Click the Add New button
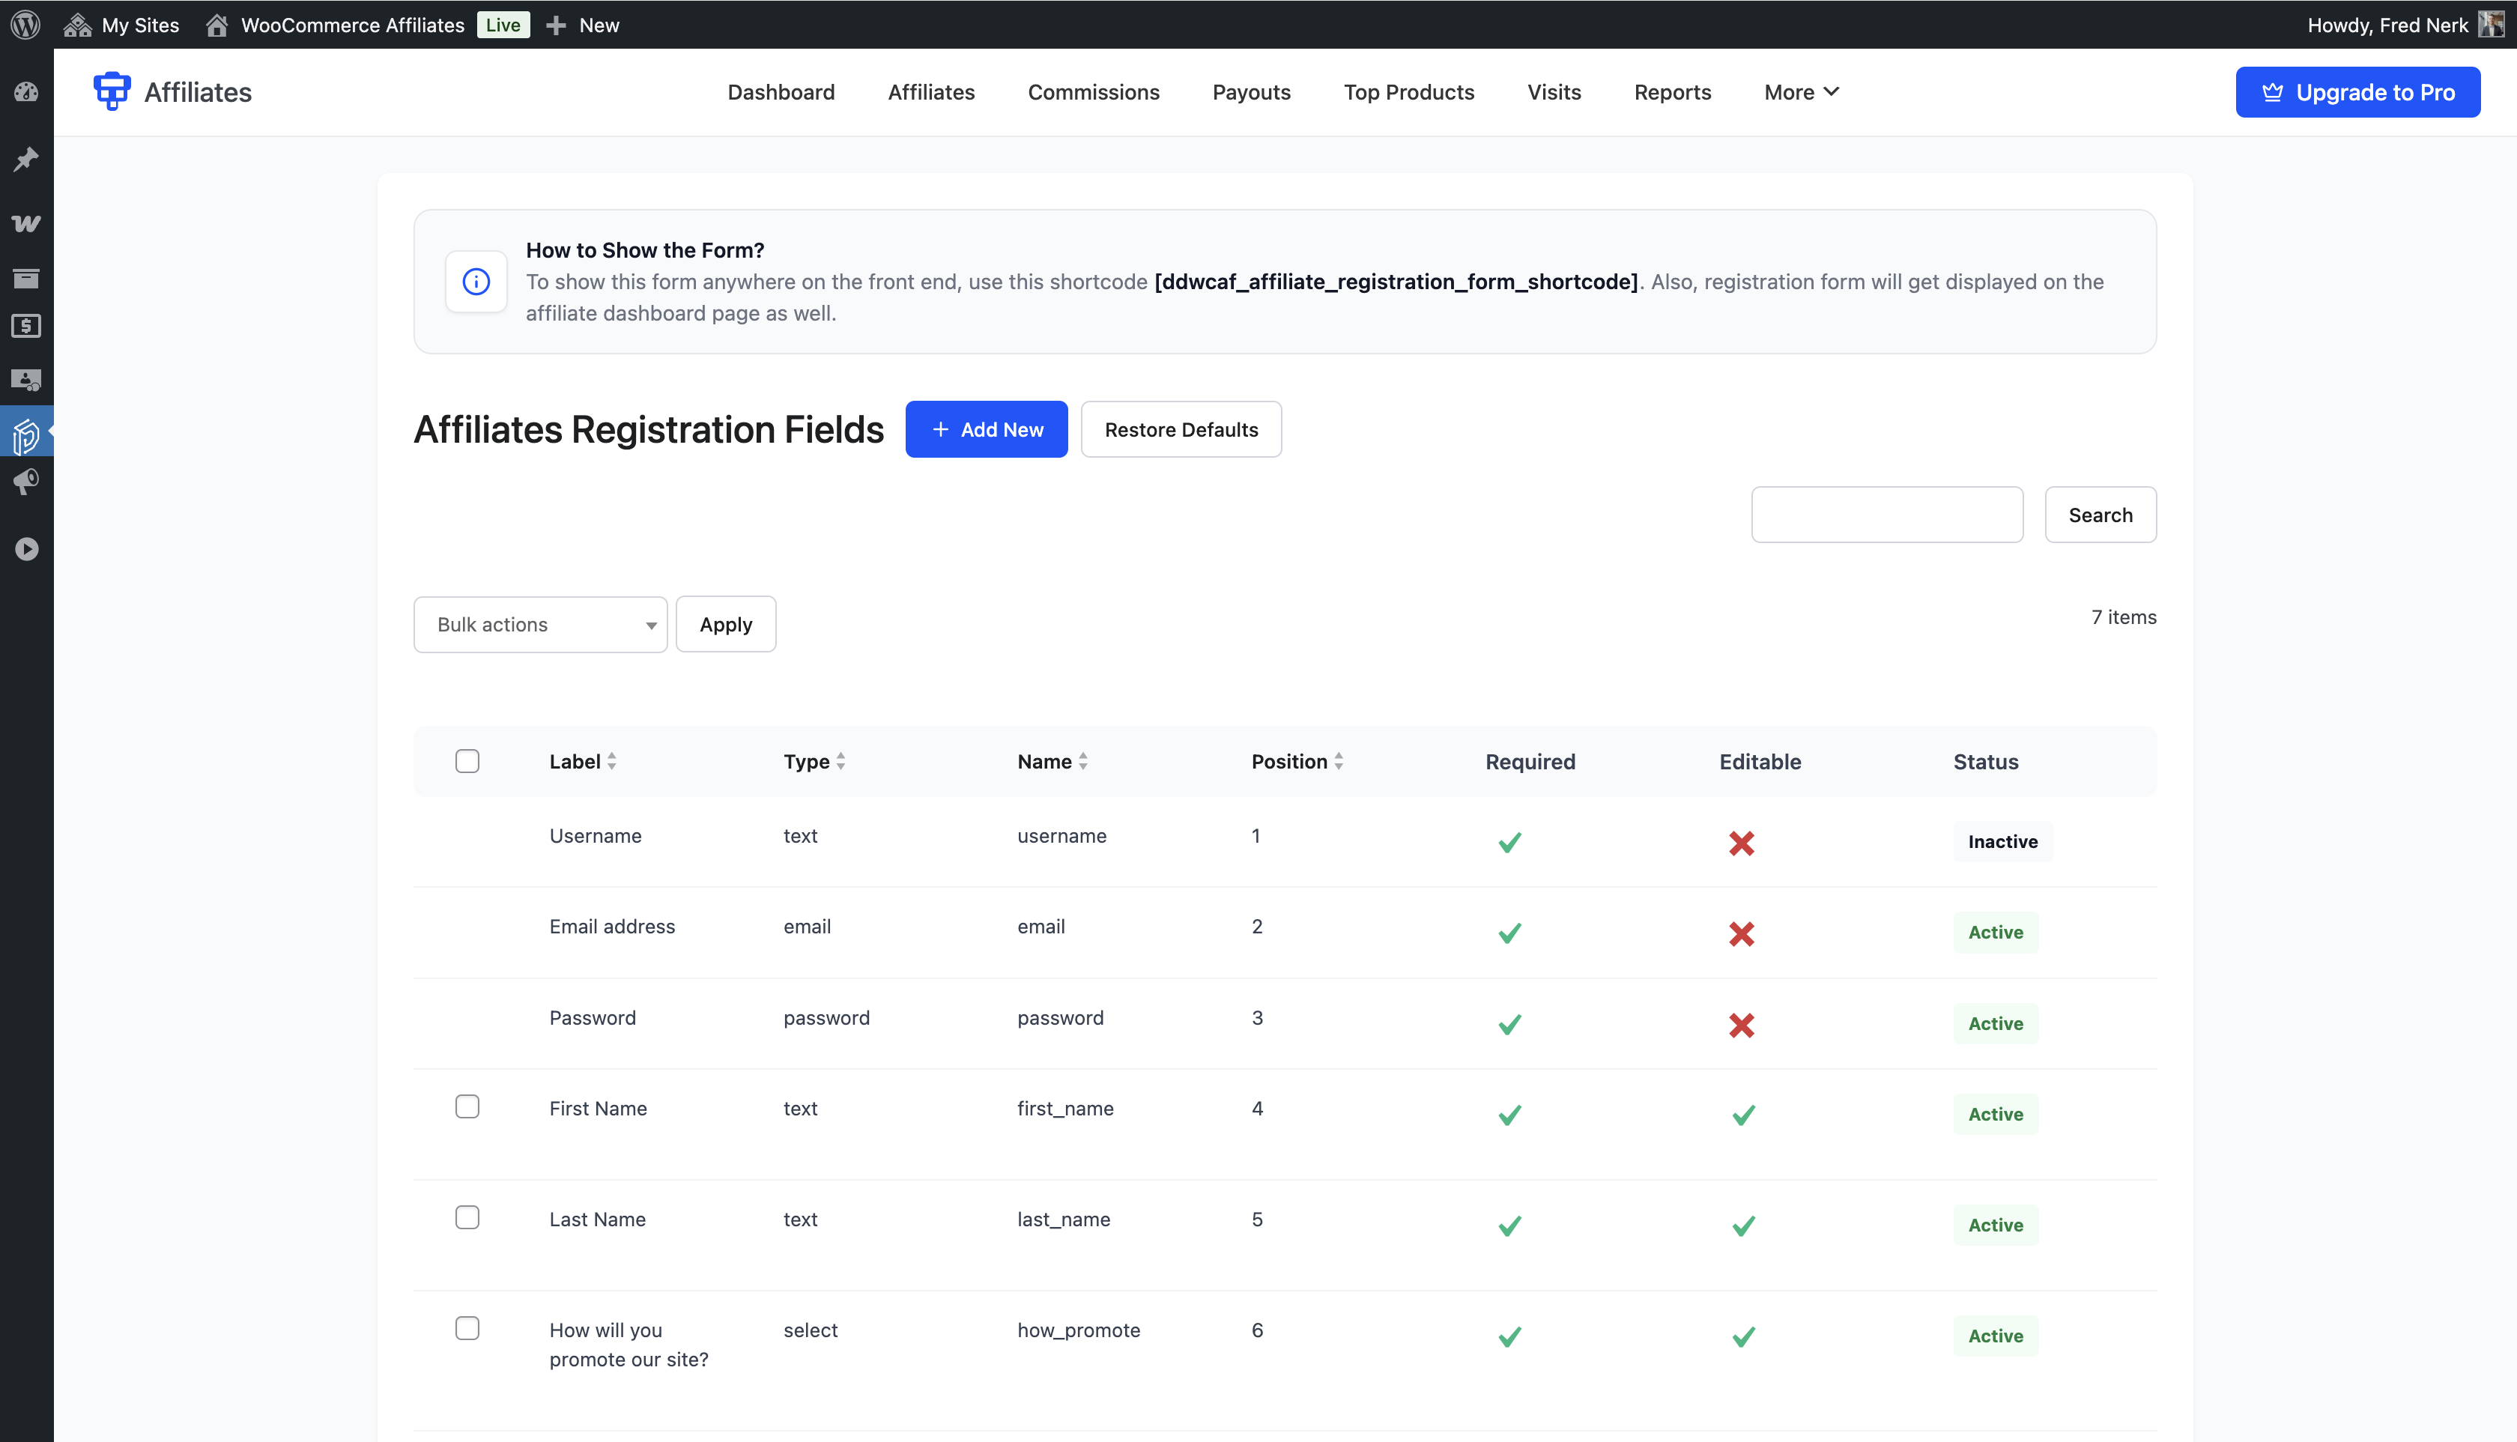The image size is (2517, 1442). (987, 428)
